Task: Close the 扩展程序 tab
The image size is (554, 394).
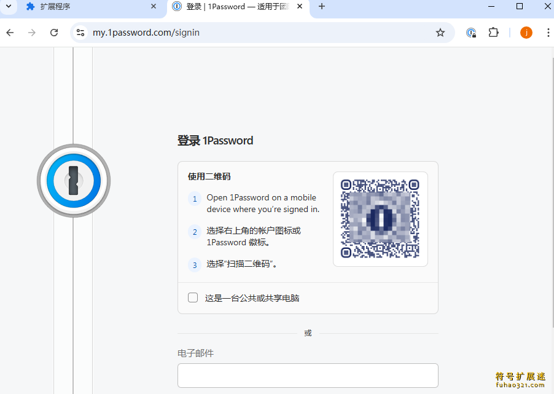Action: pos(154,6)
